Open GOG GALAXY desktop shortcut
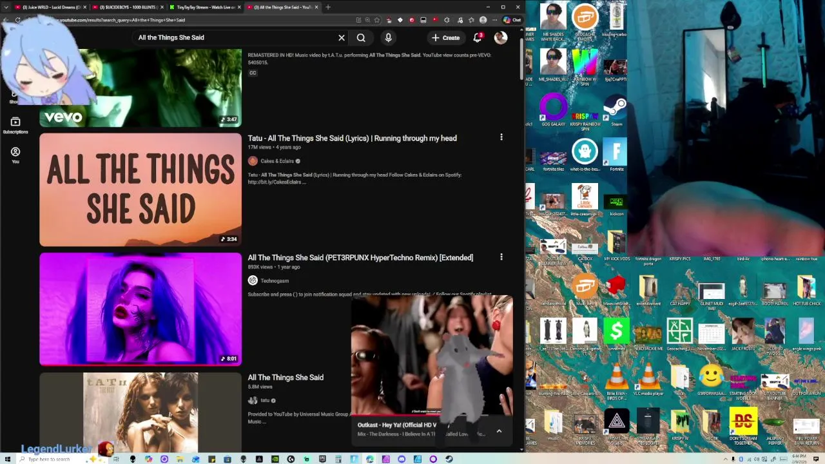Screen dimensions: 825x464 (553, 110)
